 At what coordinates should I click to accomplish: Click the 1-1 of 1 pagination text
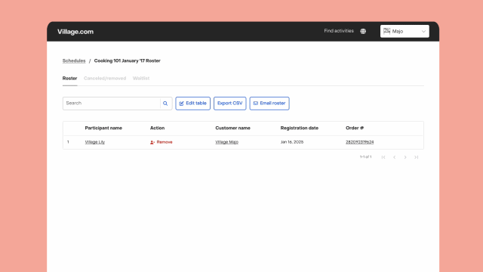(x=365, y=157)
